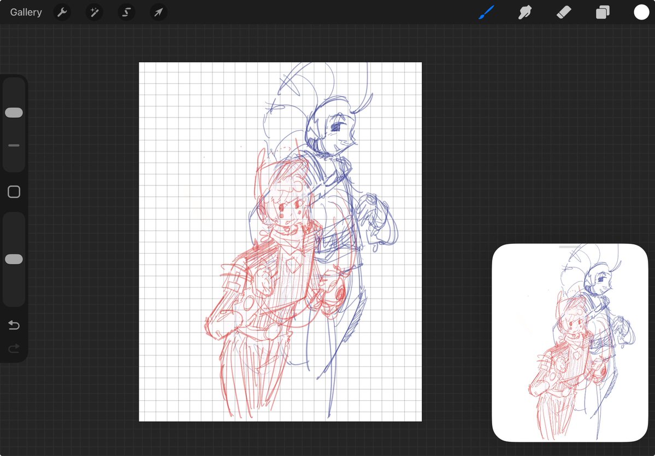
Task: Click the reference companion preview window
Action: [x=570, y=343]
